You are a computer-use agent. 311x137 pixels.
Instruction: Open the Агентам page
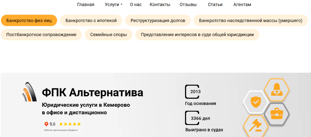click(242, 5)
